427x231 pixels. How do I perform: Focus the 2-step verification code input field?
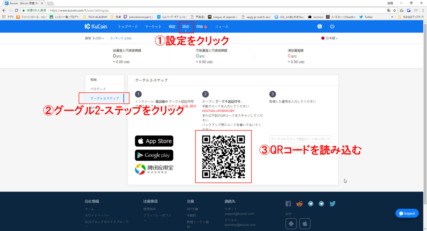(x=300, y=139)
